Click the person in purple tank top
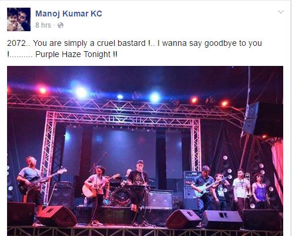Viewport: 292px width, 236px height. pos(260,190)
